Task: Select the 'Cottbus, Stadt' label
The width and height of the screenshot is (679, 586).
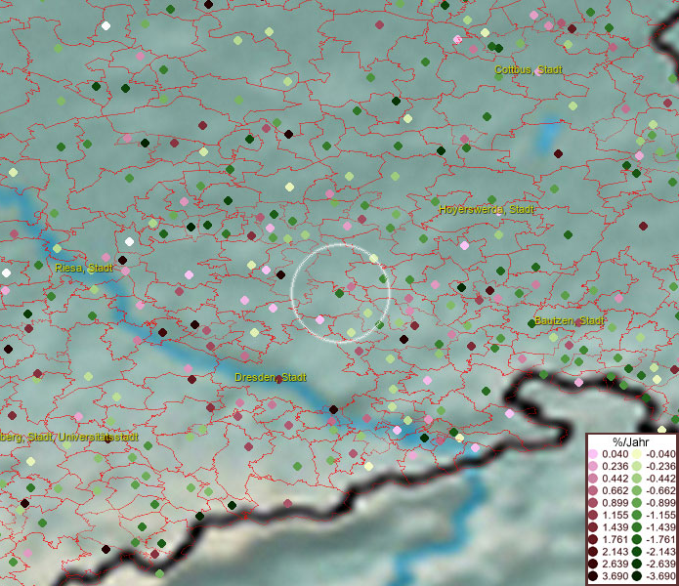Action: tap(528, 70)
